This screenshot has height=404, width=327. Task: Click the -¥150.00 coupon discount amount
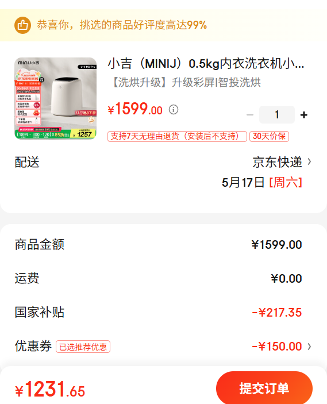point(277,347)
